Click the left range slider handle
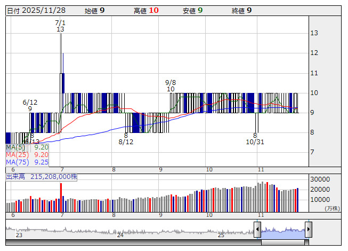The width and height of the screenshot is (348, 251). tap(257, 230)
